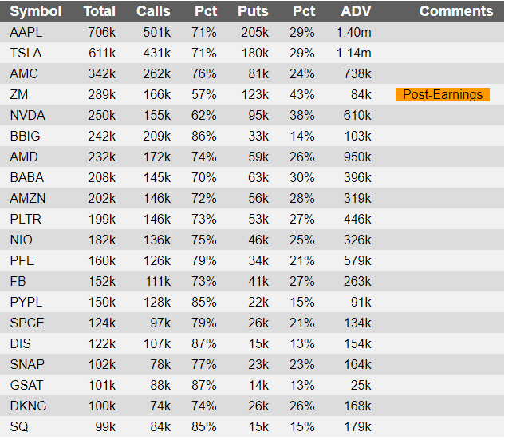The width and height of the screenshot is (528, 444).
Task: Select the TSLA symbol cell
Action: coord(26,53)
